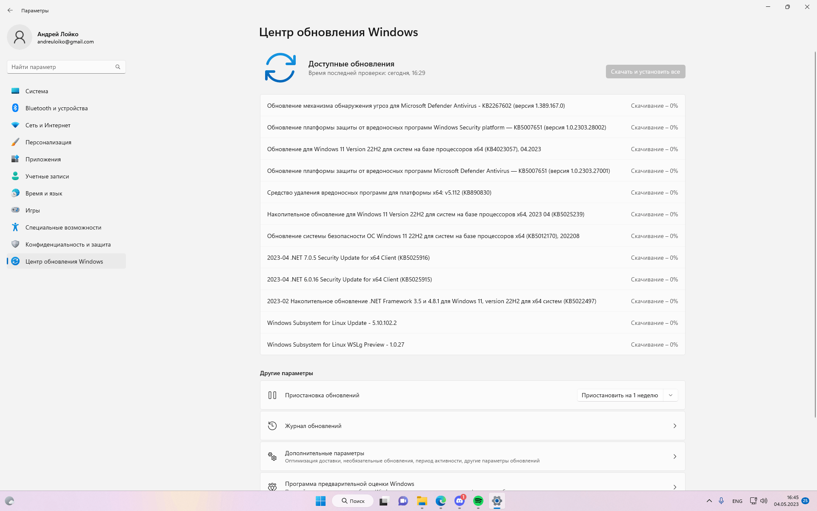Show hidden tray icons with the up chevron

(x=709, y=501)
